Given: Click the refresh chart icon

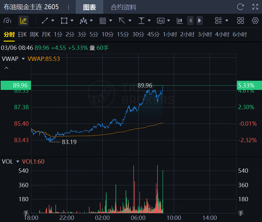Looking at the screenshot, I should point(241,7).
